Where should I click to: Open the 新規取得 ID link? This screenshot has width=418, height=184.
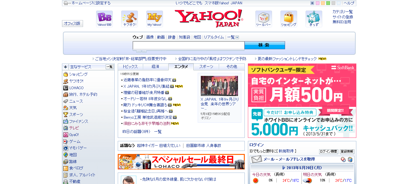point(286,151)
